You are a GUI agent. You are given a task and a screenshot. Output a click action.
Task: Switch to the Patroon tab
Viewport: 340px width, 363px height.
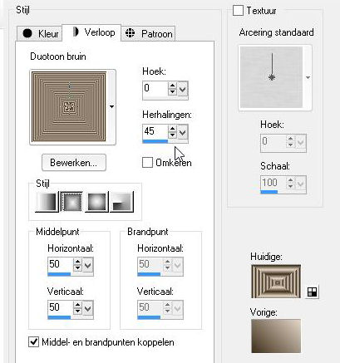pyautogui.click(x=148, y=33)
